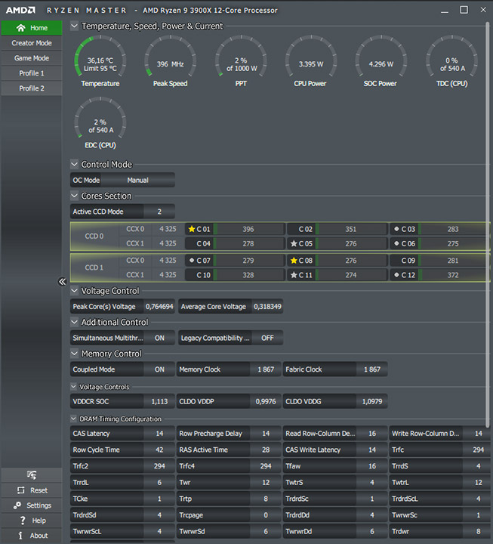
Task: Click the AMD logo in title bar
Action: pyautogui.click(x=20, y=11)
